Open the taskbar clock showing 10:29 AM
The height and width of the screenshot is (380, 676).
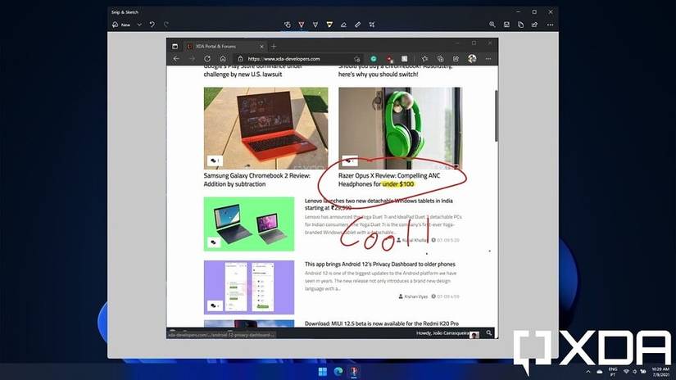coord(660,372)
